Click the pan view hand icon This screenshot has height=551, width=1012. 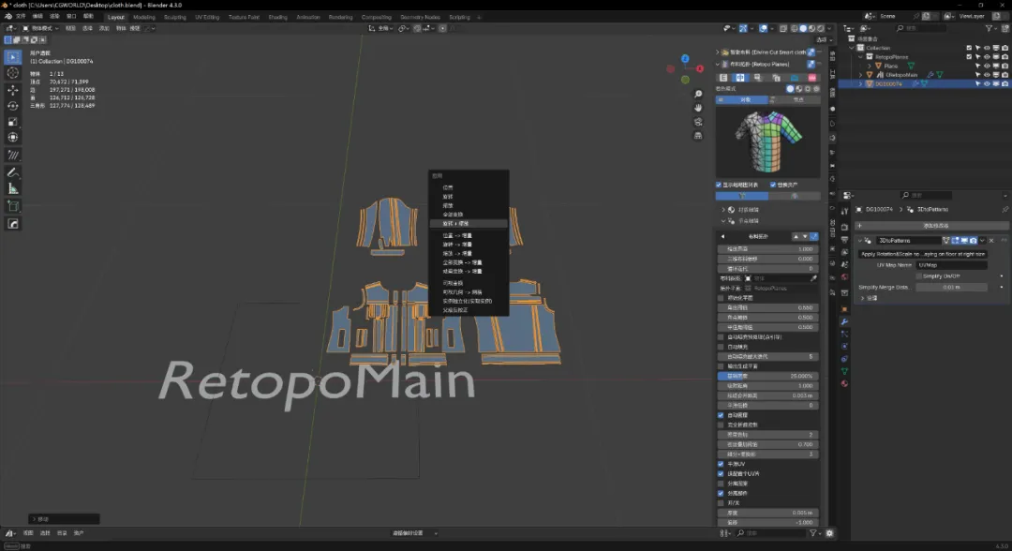tap(698, 108)
